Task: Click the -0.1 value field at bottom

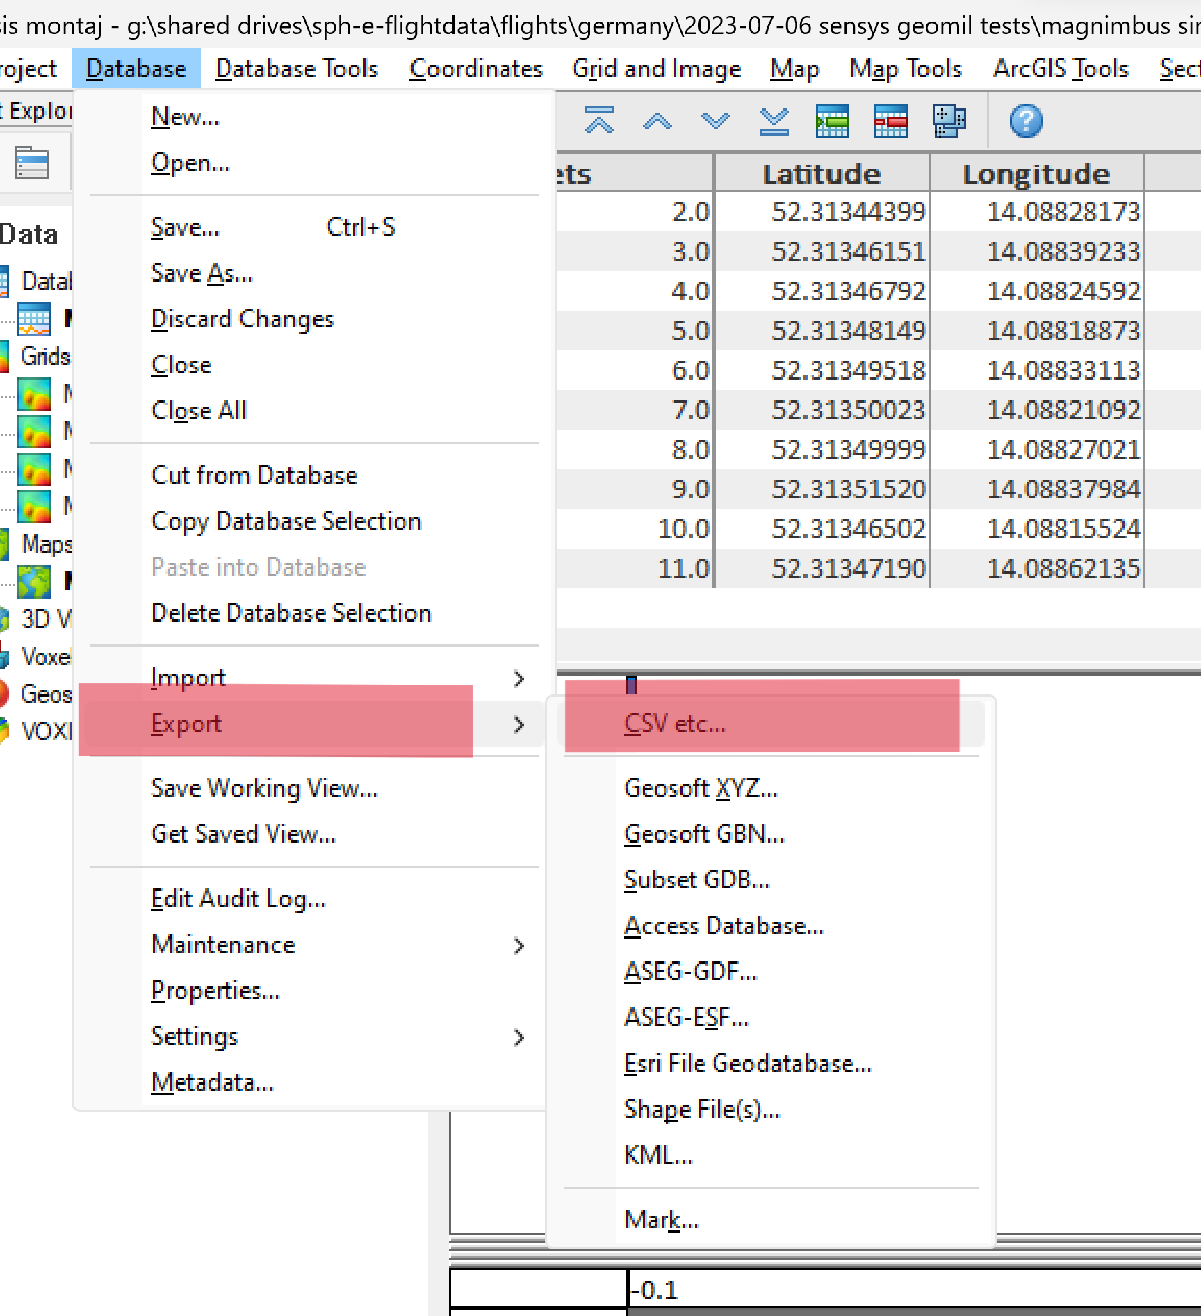Action: coord(915,1290)
